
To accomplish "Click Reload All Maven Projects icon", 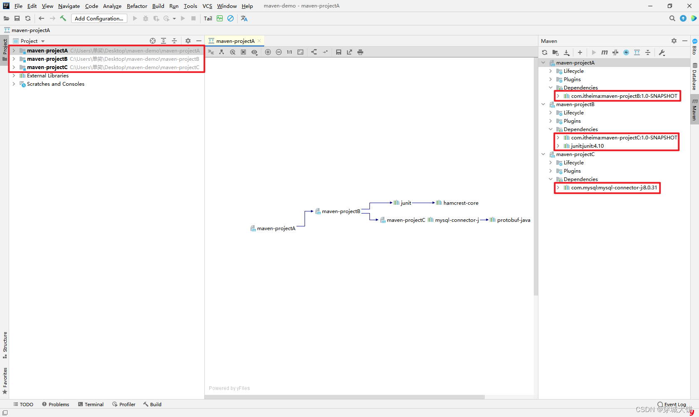I will (545, 52).
